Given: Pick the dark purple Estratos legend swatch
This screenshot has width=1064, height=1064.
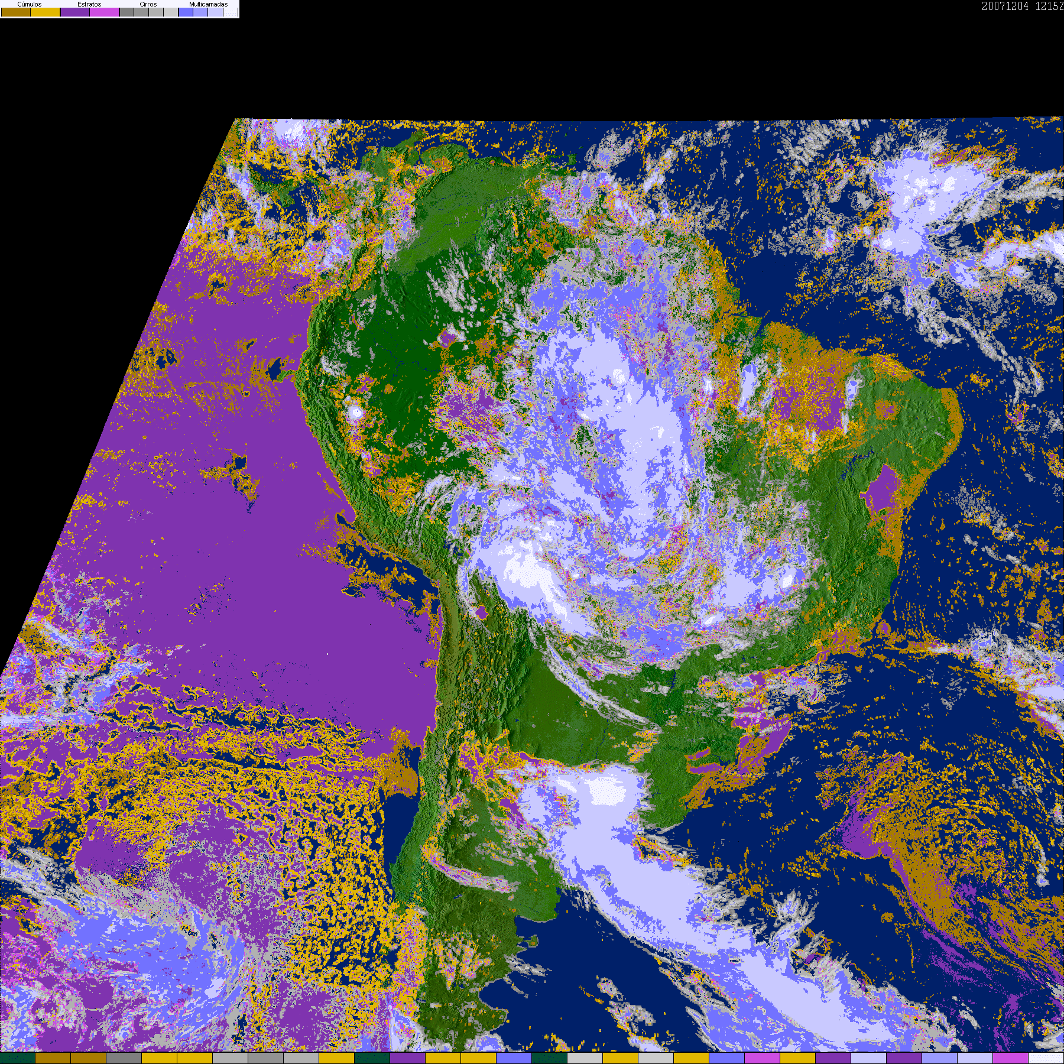Looking at the screenshot, I should (x=75, y=12).
